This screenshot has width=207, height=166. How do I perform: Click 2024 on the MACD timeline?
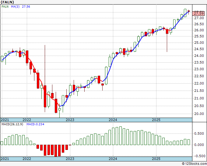[113, 159]
